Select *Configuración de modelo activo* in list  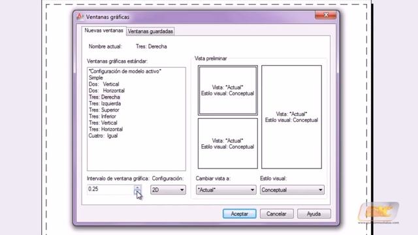tap(125, 71)
